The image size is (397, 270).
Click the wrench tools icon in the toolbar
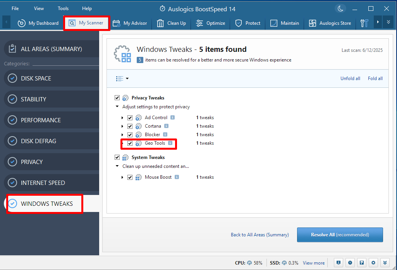tap(364, 23)
